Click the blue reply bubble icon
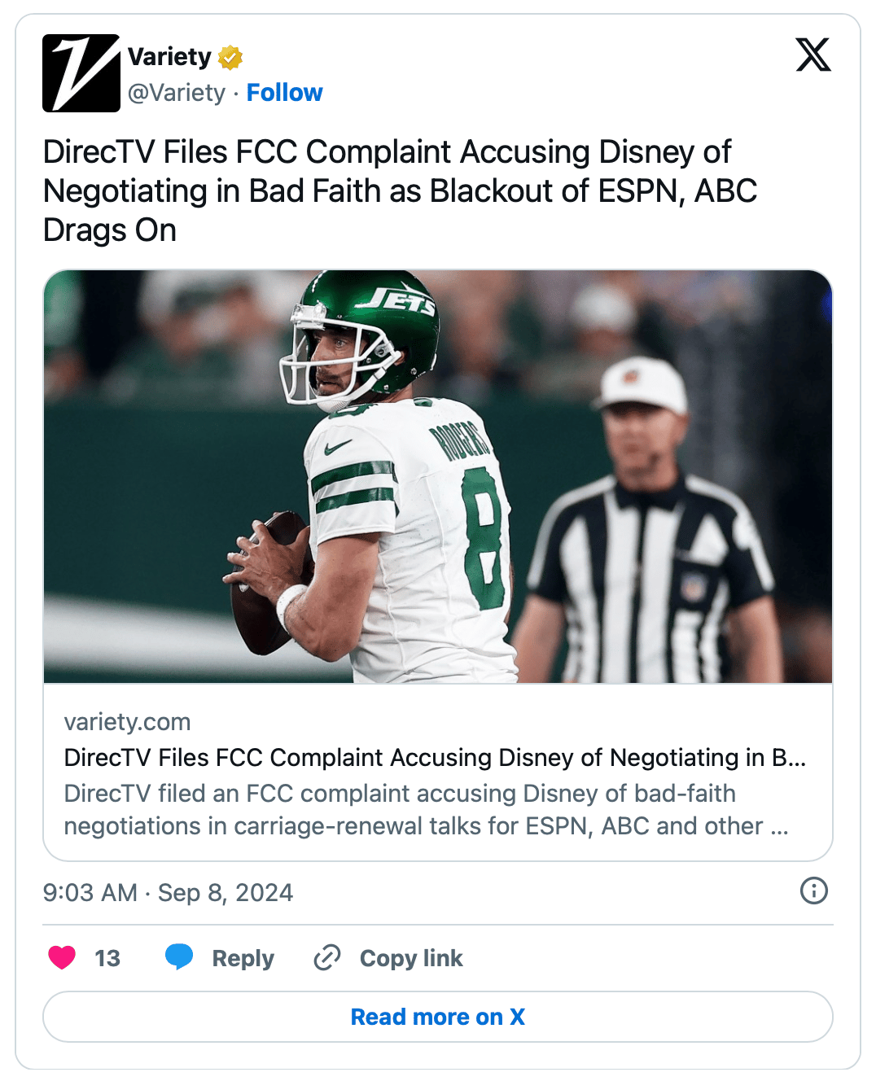Image resolution: width=876 pixels, height=1081 pixels. point(179,957)
